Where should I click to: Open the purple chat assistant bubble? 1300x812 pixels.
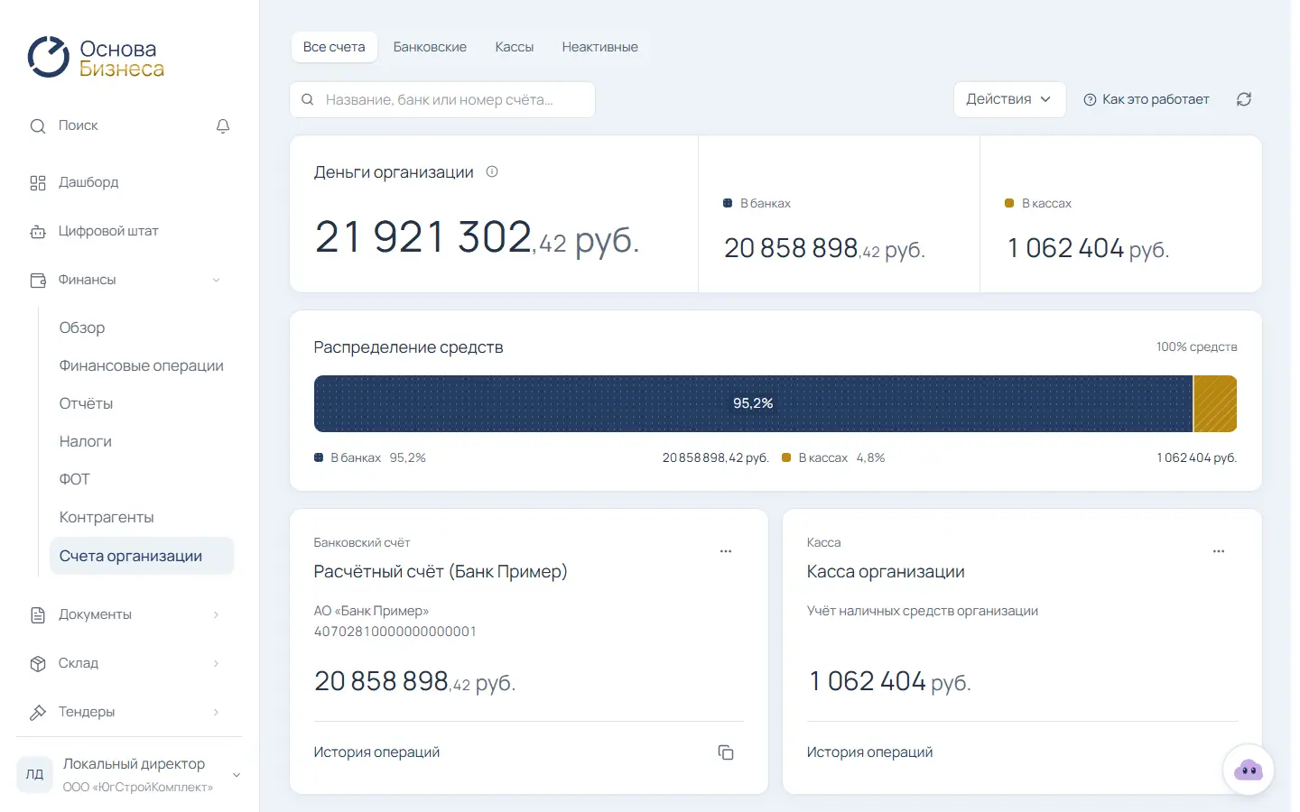[1249, 770]
